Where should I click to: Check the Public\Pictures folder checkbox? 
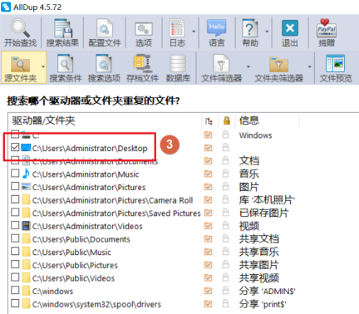tap(15, 264)
